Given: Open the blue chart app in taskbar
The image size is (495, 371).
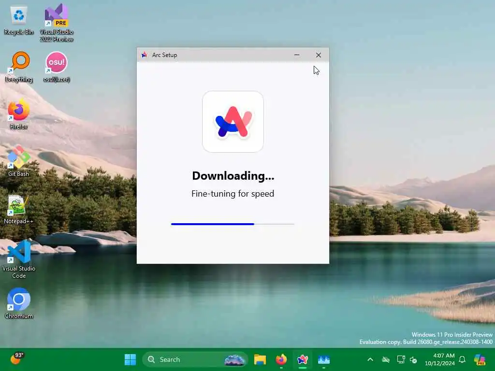Looking at the screenshot, I should 323,359.
